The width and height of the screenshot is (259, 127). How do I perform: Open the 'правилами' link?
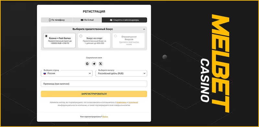point(121,102)
